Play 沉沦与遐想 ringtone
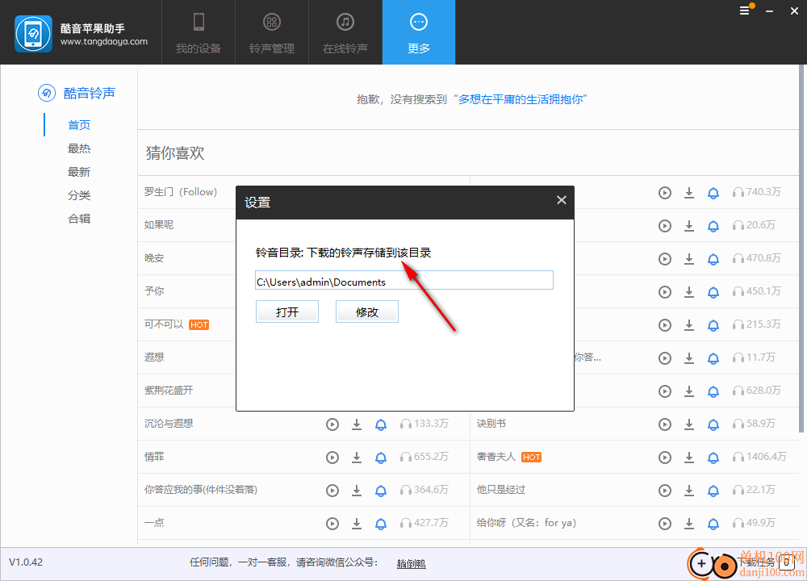Viewport: 807px width, 581px height. 332,424
